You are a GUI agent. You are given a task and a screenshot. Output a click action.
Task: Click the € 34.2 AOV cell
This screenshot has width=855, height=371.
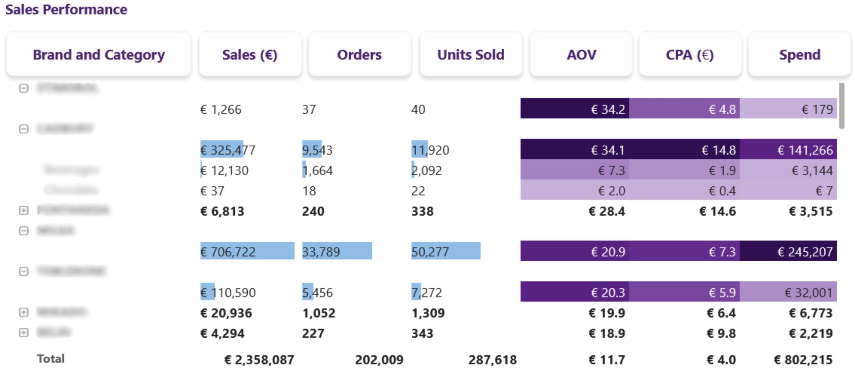coord(574,108)
